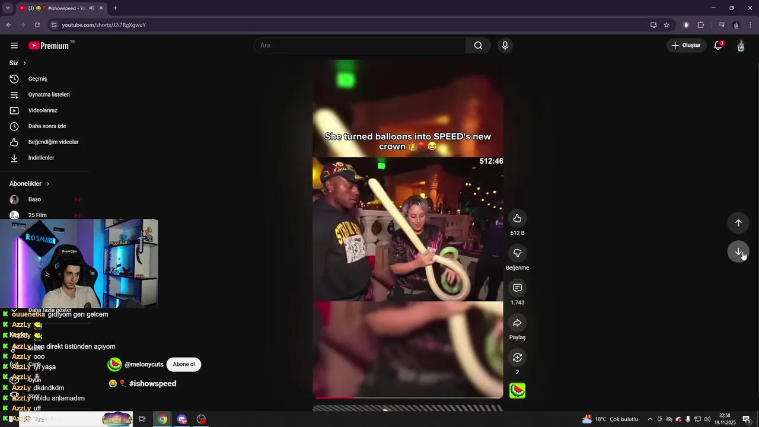The image size is (759, 427).
Task: Pause the Short by clicking the video
Action: [x=408, y=229]
